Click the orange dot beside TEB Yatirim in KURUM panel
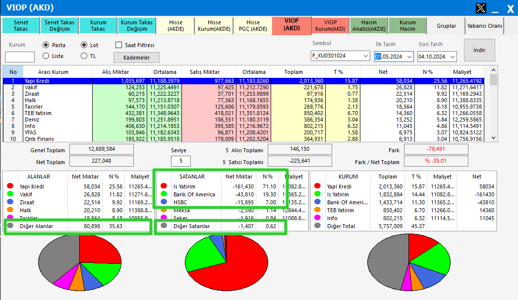This screenshot has width=518, height=300. pyautogui.click(x=317, y=210)
